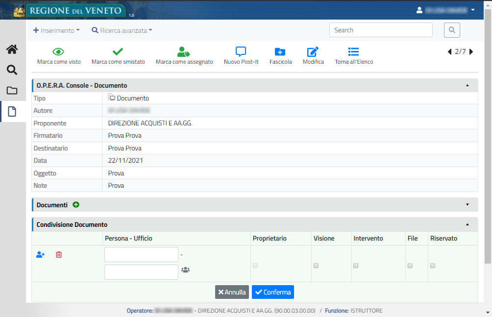
Task: Click the scrollbar down arrow
Action: click(488, 313)
